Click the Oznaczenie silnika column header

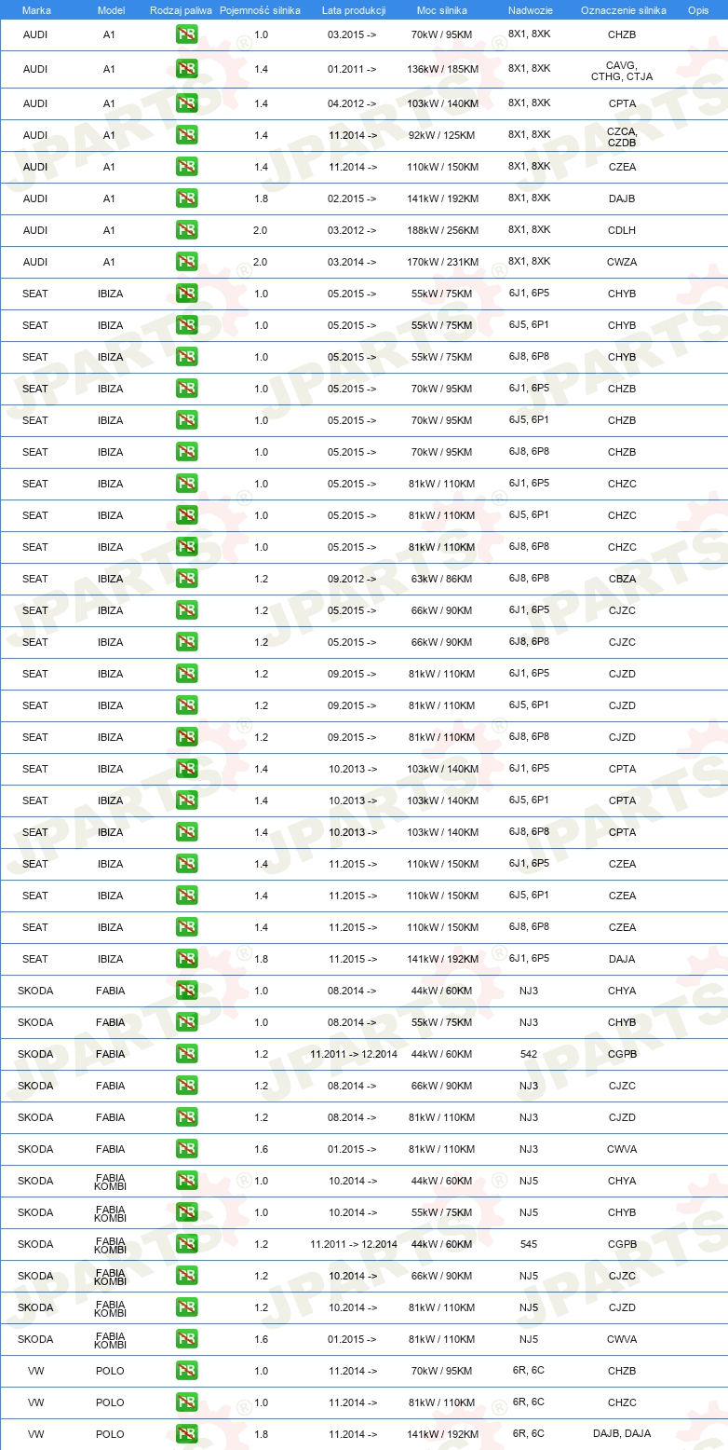(623, 10)
